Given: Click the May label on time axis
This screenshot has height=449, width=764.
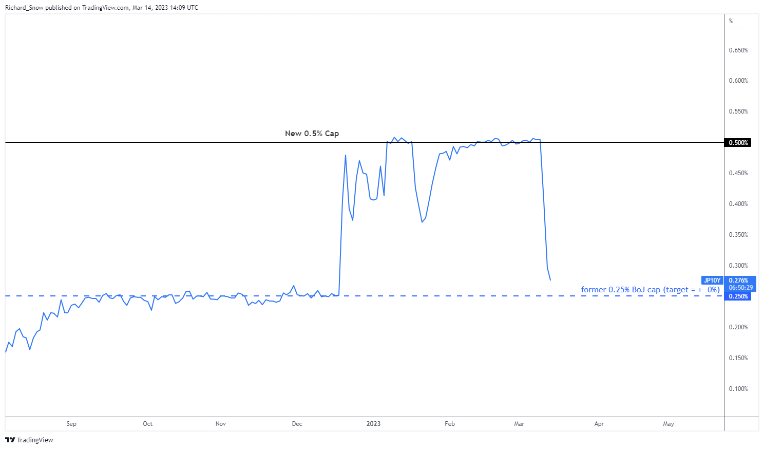Looking at the screenshot, I should pyautogui.click(x=668, y=424).
